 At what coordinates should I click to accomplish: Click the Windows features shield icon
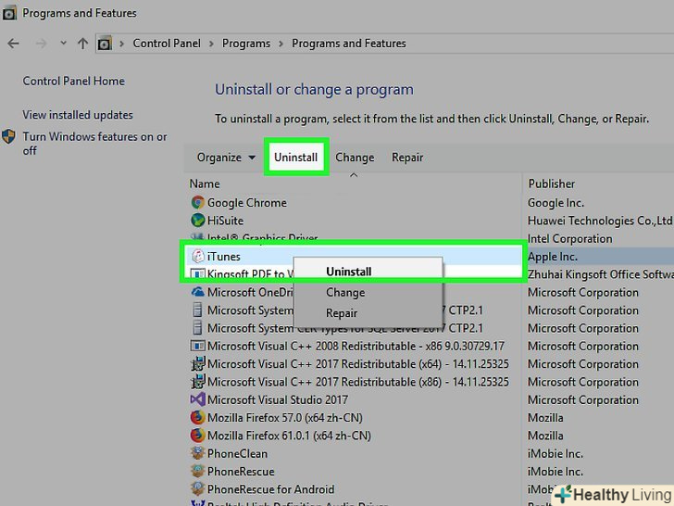[x=9, y=137]
